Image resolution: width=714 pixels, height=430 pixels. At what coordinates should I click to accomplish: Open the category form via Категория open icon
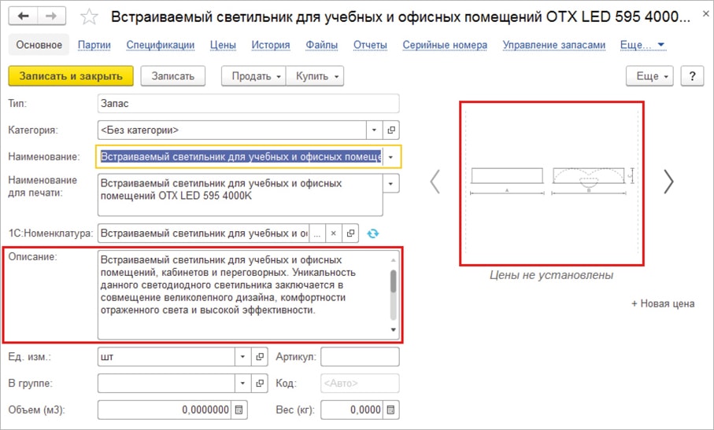tap(390, 130)
